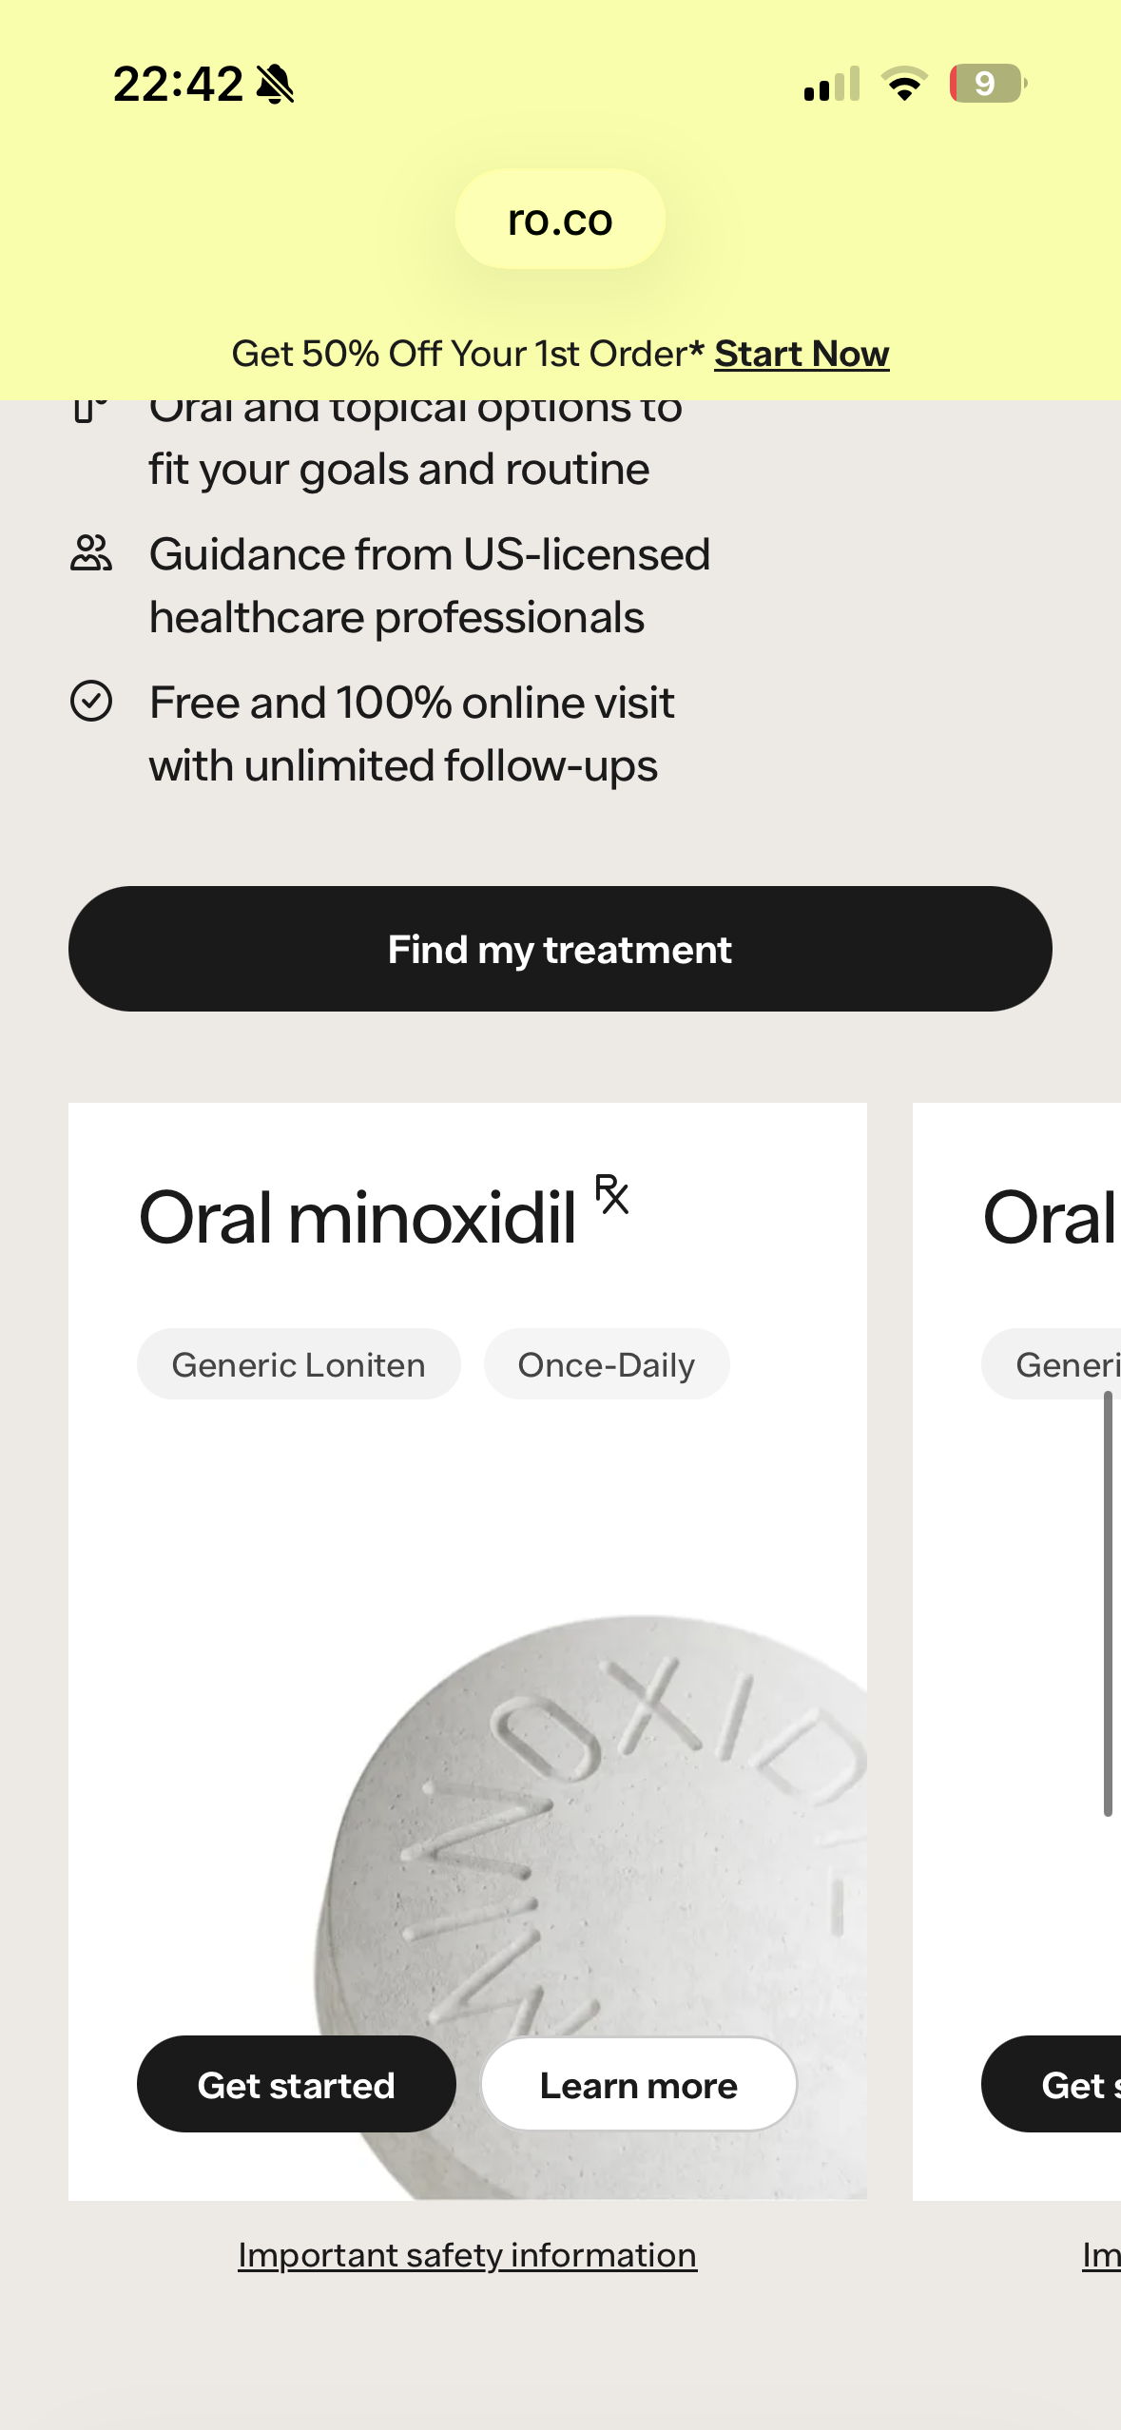Tap the silent mode bell icon
The image size is (1121, 2430).
(276, 85)
